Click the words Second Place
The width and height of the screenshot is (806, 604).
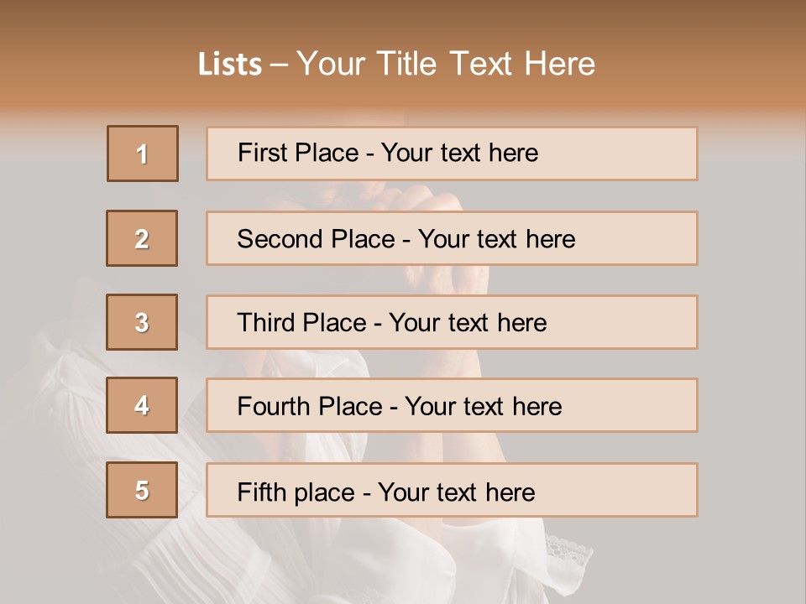(316, 239)
